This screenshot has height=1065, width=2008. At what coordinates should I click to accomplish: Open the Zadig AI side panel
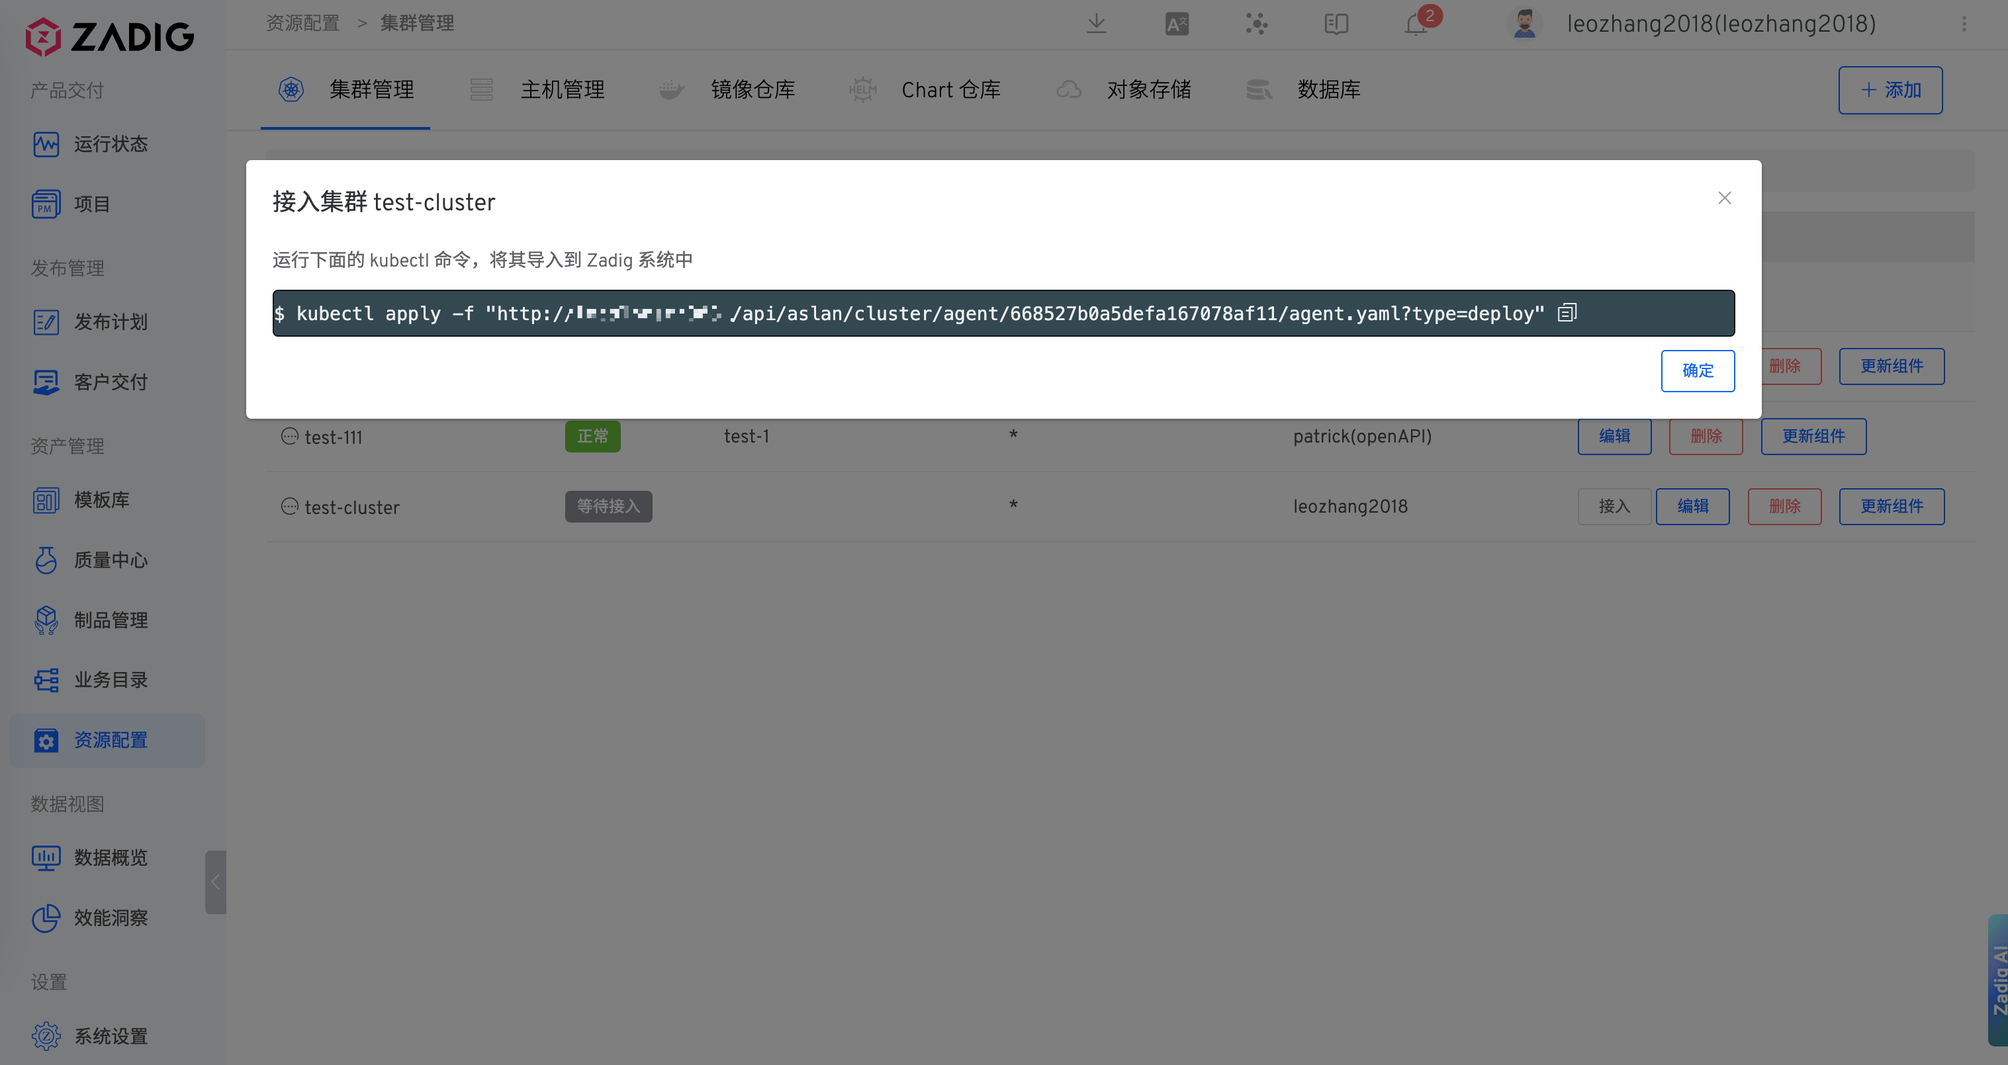coord(1998,979)
